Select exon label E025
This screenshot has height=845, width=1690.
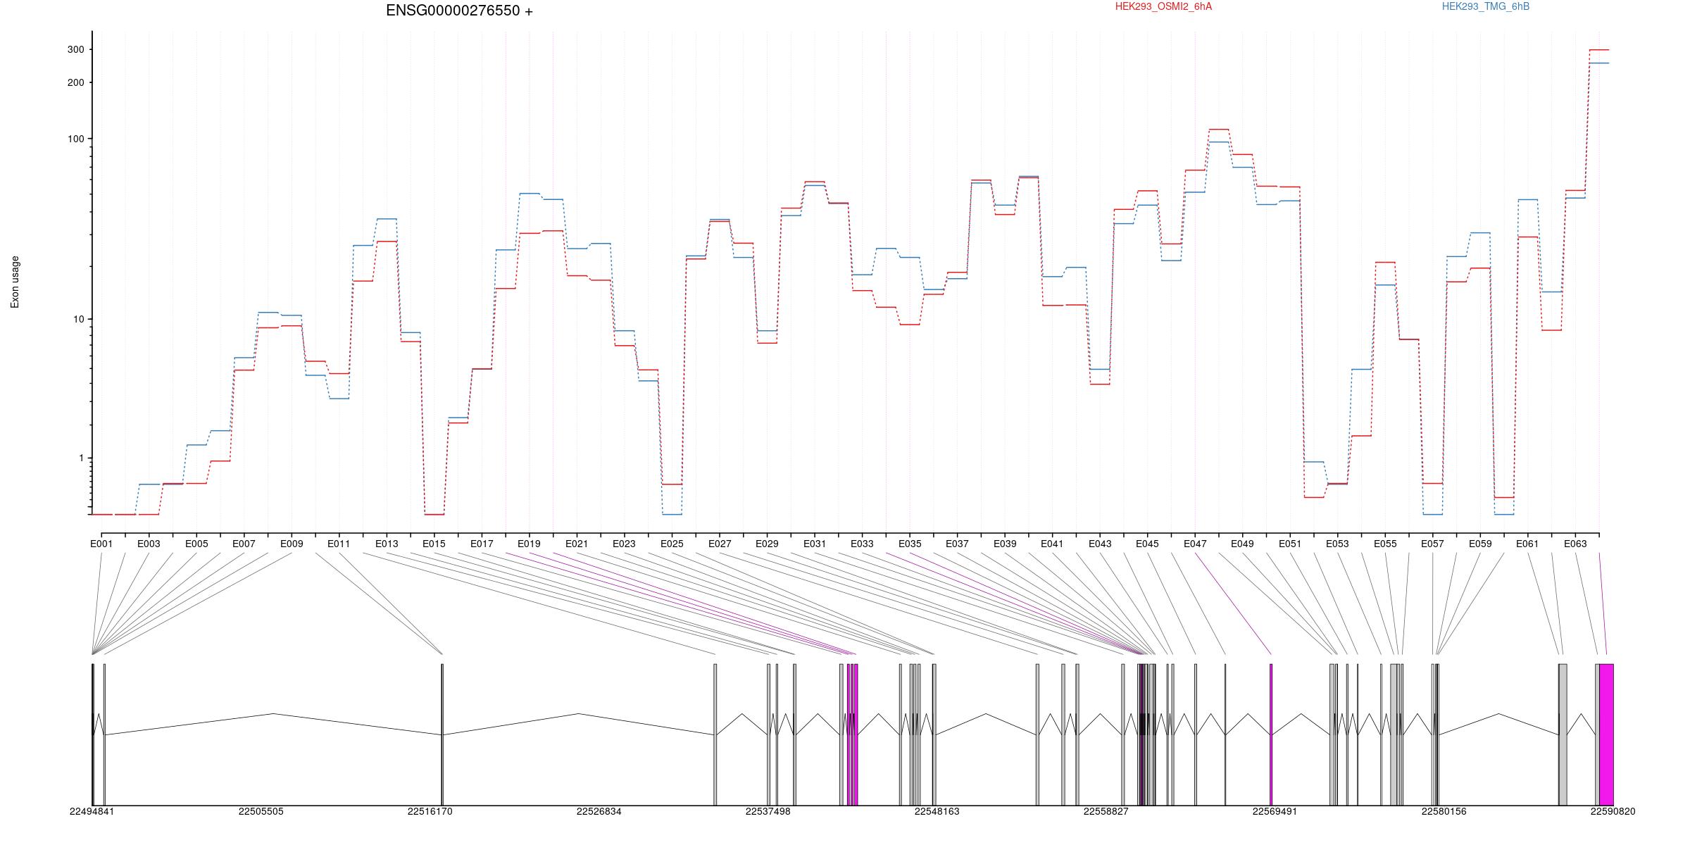672,544
